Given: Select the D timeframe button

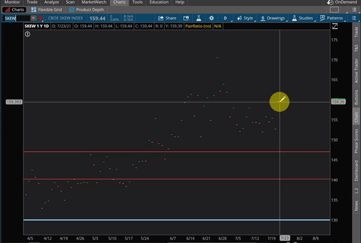Looking at the screenshot, I should [225, 18].
